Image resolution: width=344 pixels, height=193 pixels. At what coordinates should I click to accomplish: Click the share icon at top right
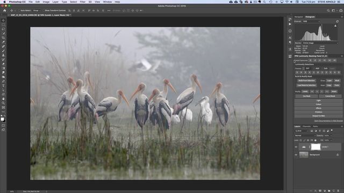[x=341, y=10]
